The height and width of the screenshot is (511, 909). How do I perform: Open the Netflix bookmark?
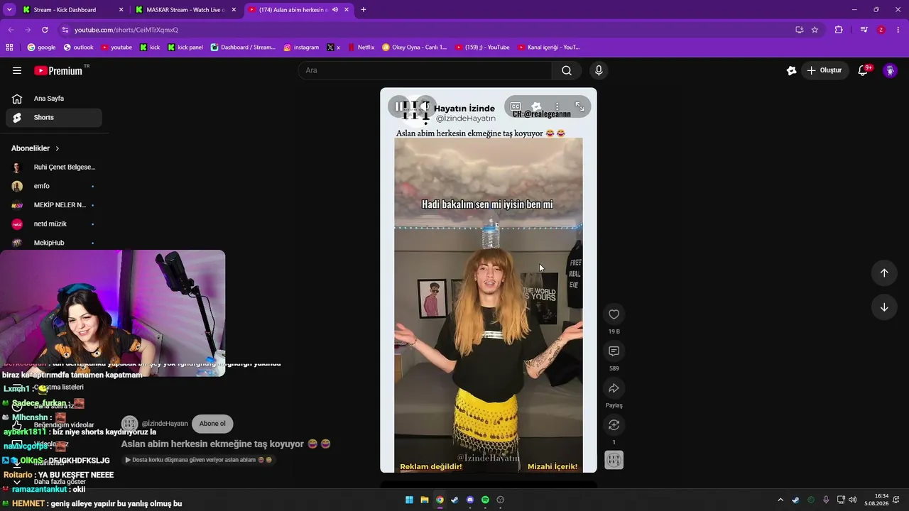click(x=361, y=48)
